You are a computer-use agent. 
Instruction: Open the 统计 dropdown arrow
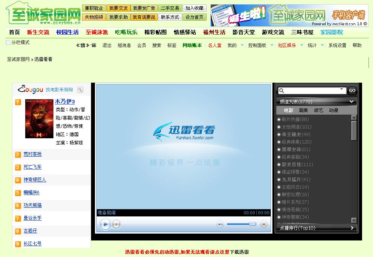click(x=322, y=45)
